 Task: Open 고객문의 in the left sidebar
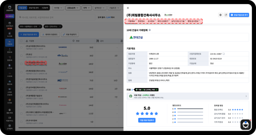click(10, 127)
